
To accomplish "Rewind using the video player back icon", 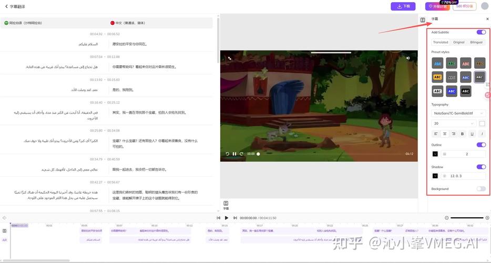I will point(227,154).
